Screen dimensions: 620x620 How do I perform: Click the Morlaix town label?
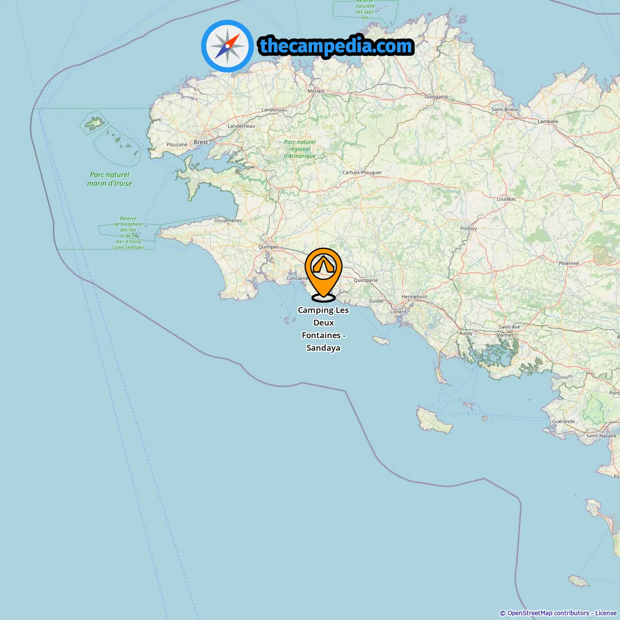(316, 91)
